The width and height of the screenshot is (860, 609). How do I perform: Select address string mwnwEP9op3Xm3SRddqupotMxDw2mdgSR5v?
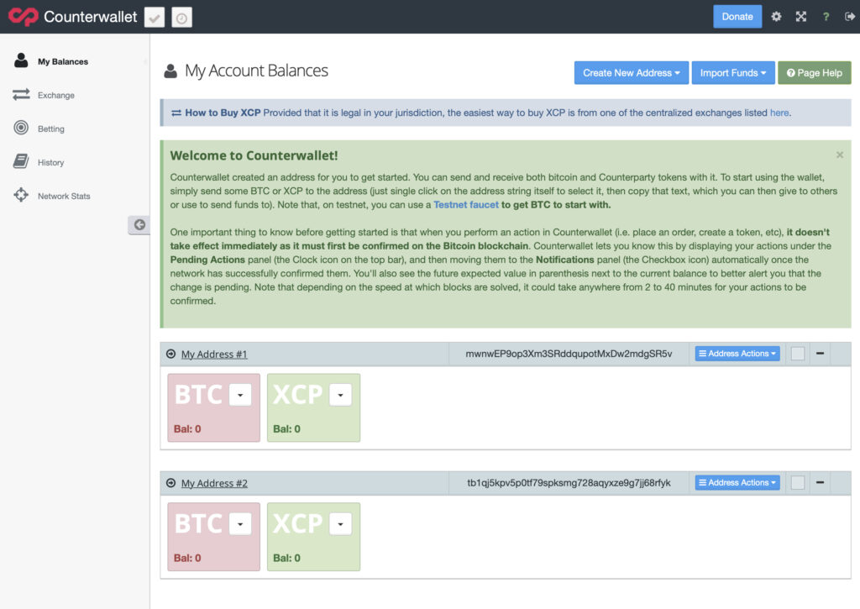pos(569,354)
